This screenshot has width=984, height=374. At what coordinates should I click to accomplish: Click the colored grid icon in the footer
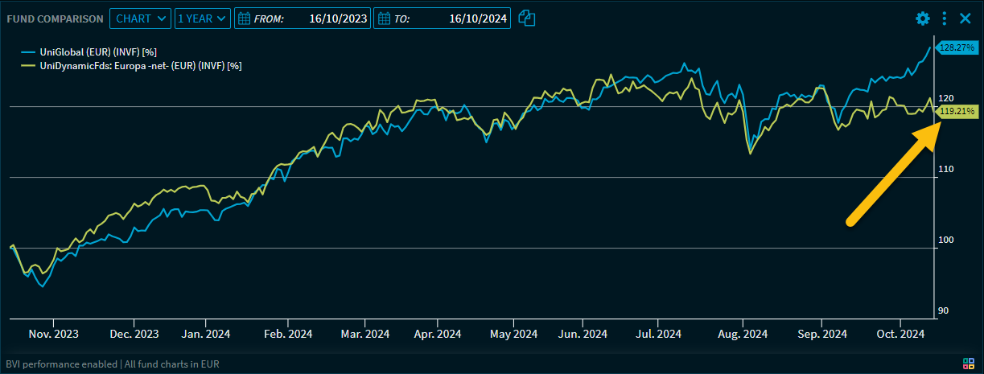click(969, 364)
